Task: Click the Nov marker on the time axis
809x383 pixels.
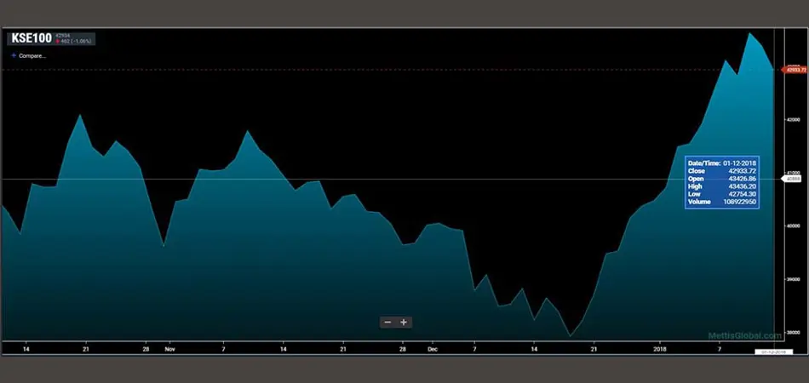Action: point(169,349)
